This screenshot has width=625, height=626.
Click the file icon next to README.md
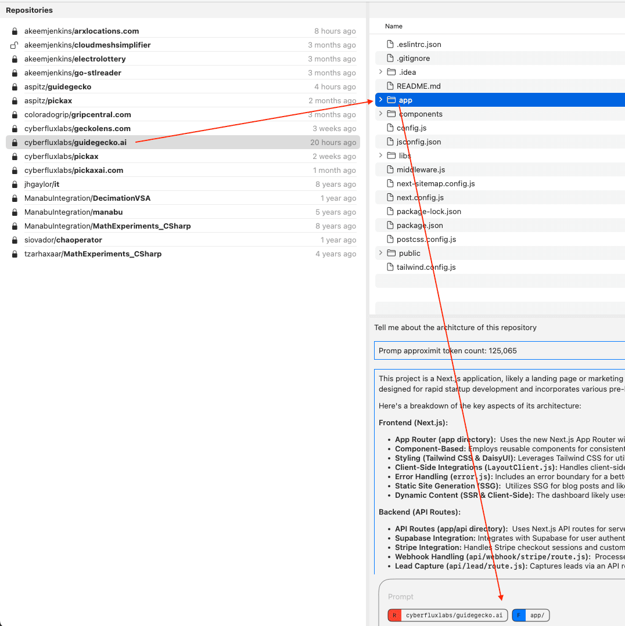click(391, 86)
